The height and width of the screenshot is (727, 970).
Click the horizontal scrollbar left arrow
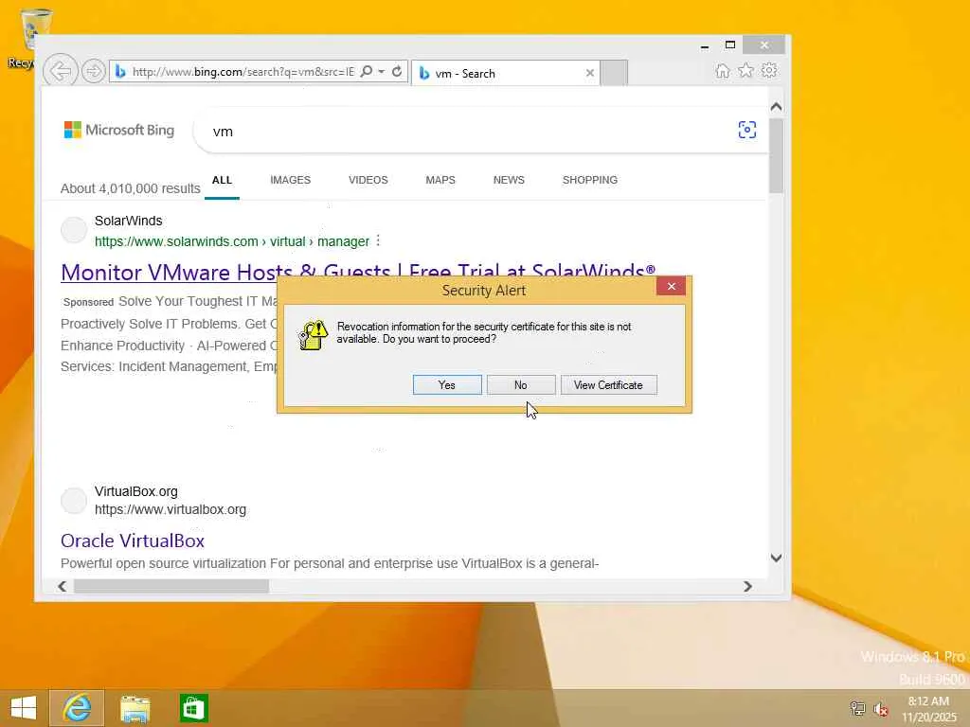pyautogui.click(x=62, y=586)
